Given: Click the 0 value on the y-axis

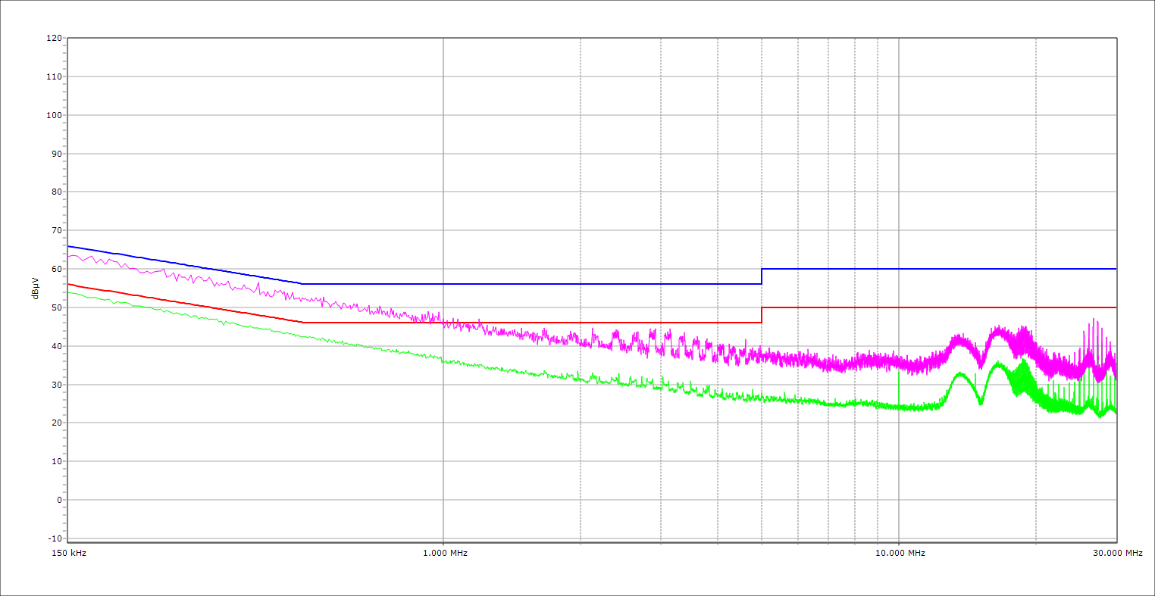Looking at the screenshot, I should (58, 500).
